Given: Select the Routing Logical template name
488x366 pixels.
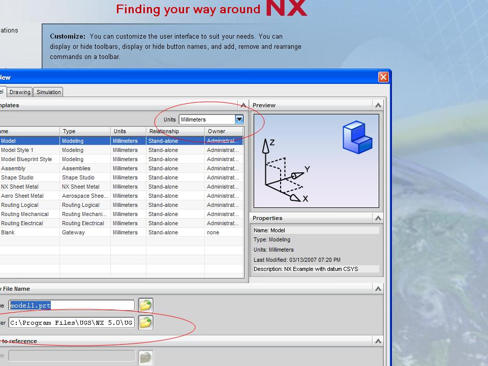Looking at the screenshot, I should coord(20,205).
